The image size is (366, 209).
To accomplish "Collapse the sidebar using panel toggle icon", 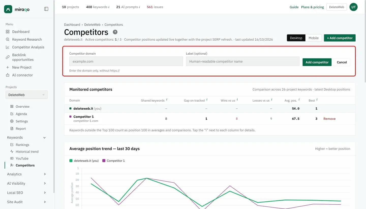I will coord(46,9).
